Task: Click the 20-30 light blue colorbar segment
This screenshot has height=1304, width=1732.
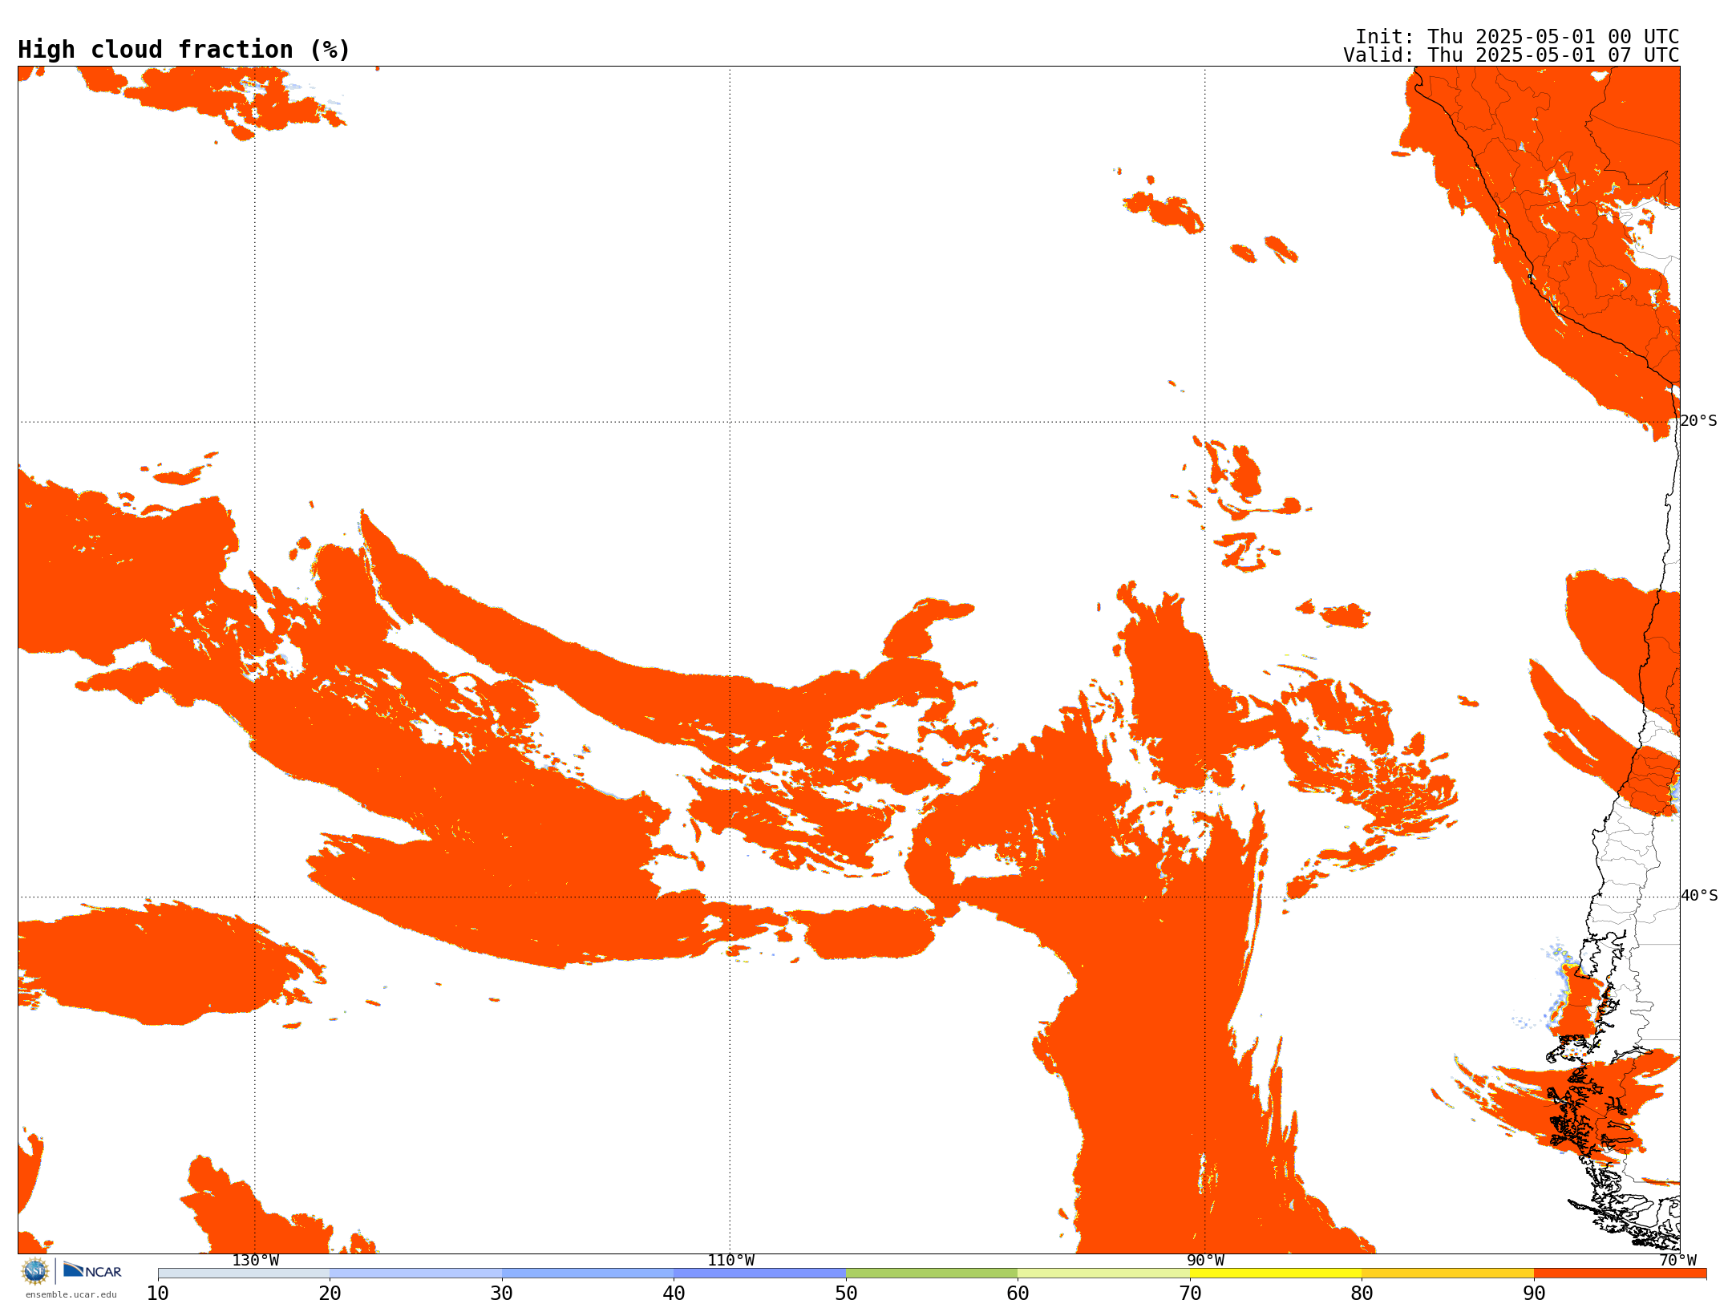Action: (415, 1274)
